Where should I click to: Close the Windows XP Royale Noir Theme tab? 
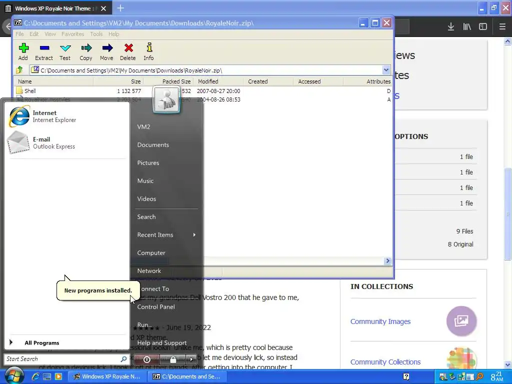pyautogui.click(x=103, y=8)
